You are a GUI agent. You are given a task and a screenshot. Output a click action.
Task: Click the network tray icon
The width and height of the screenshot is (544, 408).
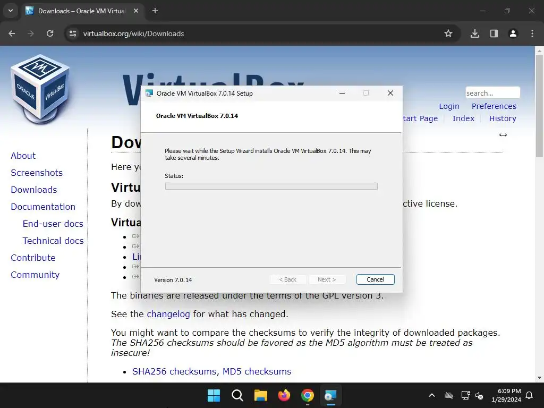pyautogui.click(x=465, y=395)
